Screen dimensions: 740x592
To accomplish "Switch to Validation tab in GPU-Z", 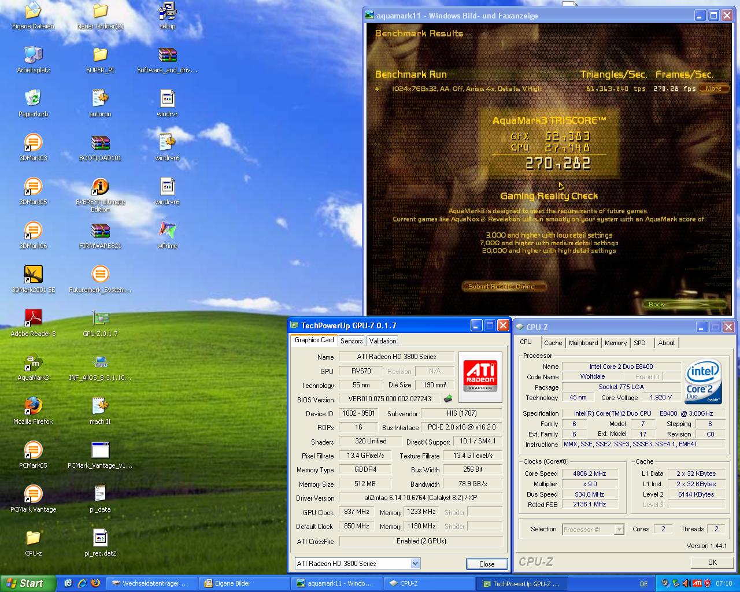I will click(x=382, y=341).
